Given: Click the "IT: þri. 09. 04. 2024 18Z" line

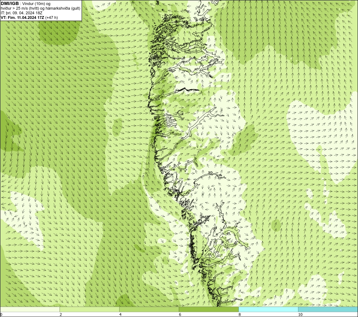Looking at the screenshot, I should [21, 13].
